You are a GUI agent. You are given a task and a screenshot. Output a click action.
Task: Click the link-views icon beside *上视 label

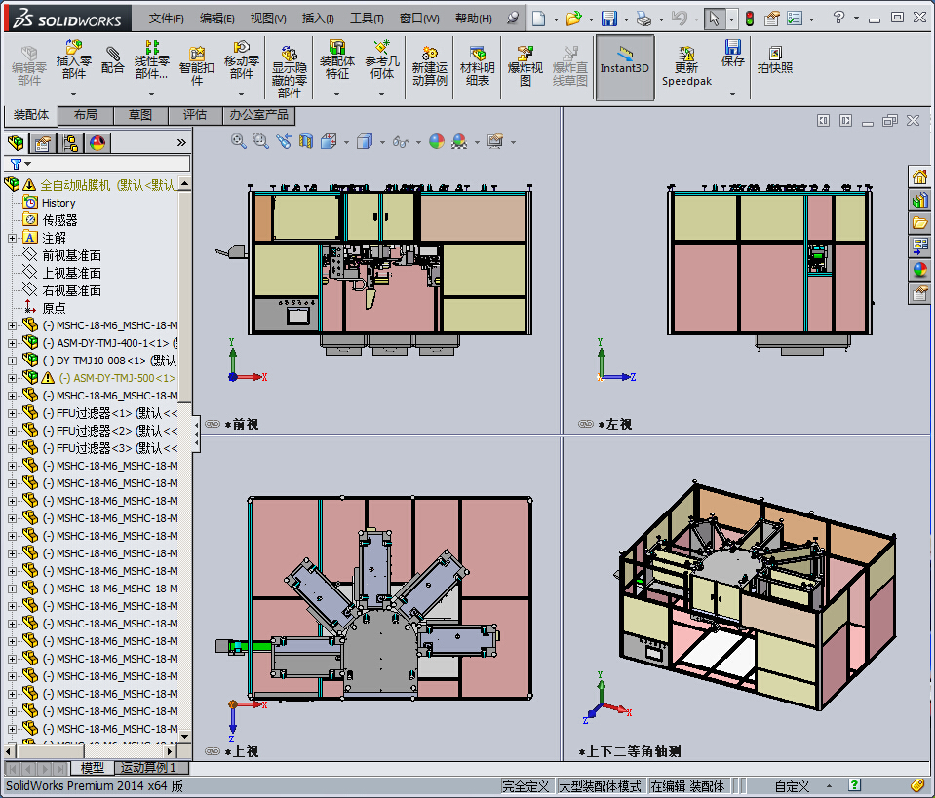[213, 751]
